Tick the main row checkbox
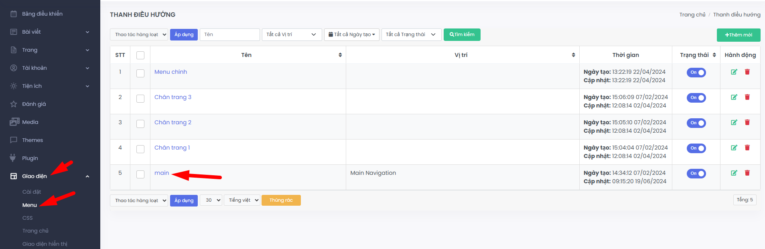Screen dimensions: 765x249 click(x=140, y=174)
